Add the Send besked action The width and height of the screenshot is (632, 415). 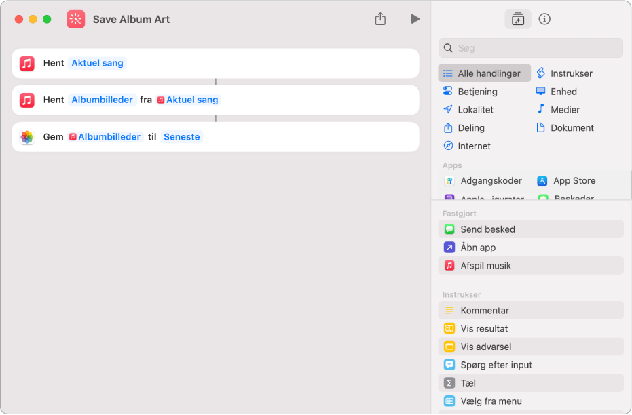(x=531, y=229)
